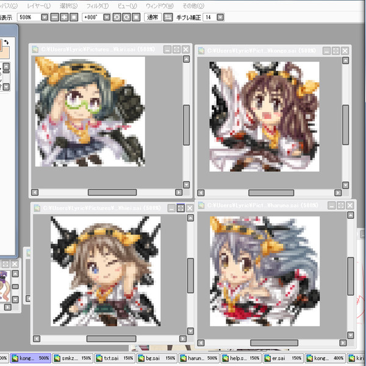Screen dimensions: 366x366
Task: Click the zoom in plus button
Action: tap(64, 17)
